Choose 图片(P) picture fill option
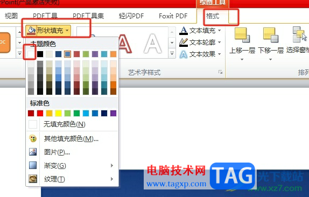This screenshot has height=197, width=309. (72, 152)
